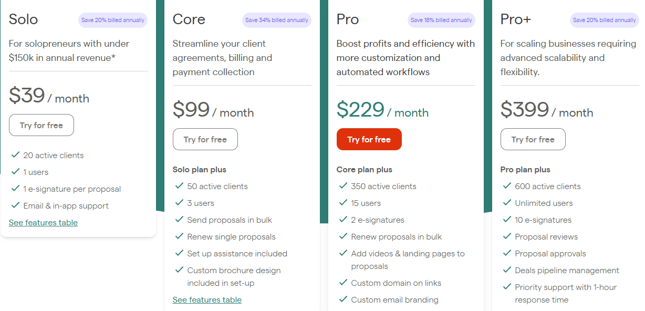Image resolution: width=645 pixels, height=311 pixels.
Task: Click the checkmark beside 350 active clients
Action: [x=342, y=186]
